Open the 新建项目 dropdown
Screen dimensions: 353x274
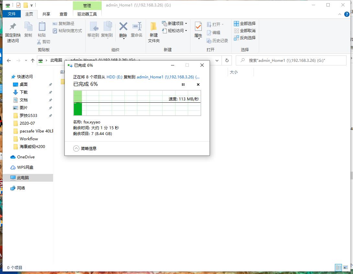click(175, 23)
